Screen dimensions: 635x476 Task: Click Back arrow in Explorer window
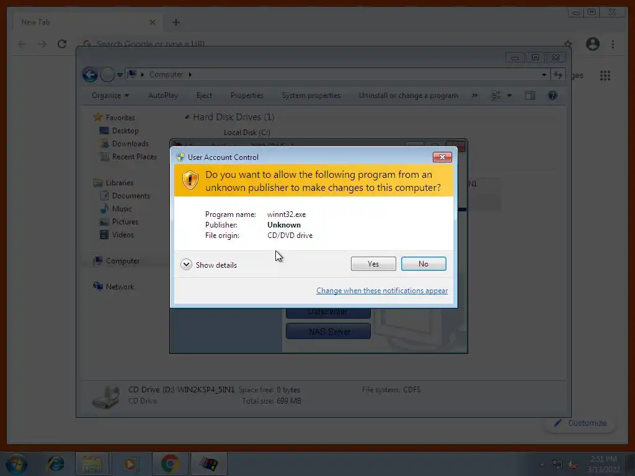(90, 74)
